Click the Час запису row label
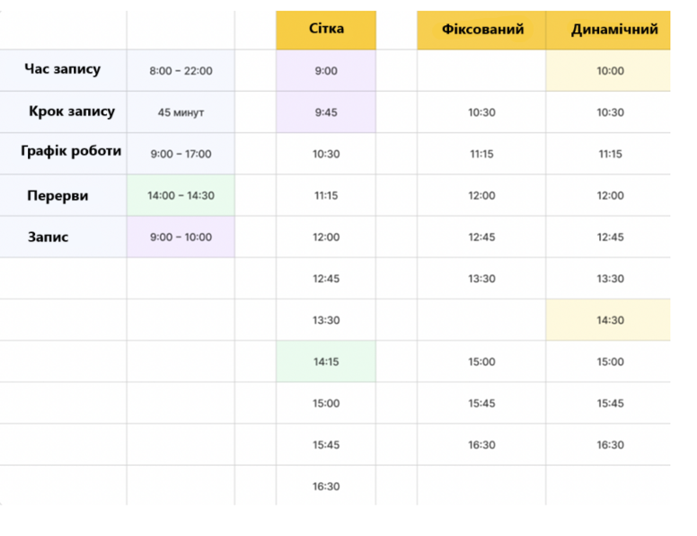697x536 pixels. pyautogui.click(x=63, y=69)
